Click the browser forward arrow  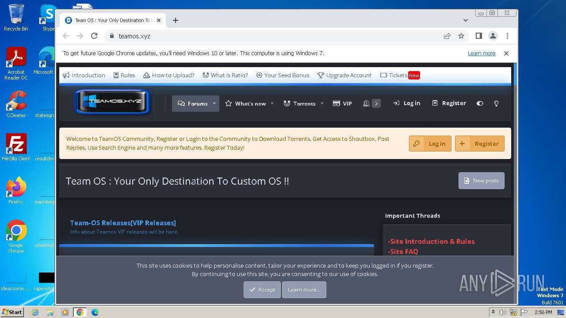coord(80,36)
